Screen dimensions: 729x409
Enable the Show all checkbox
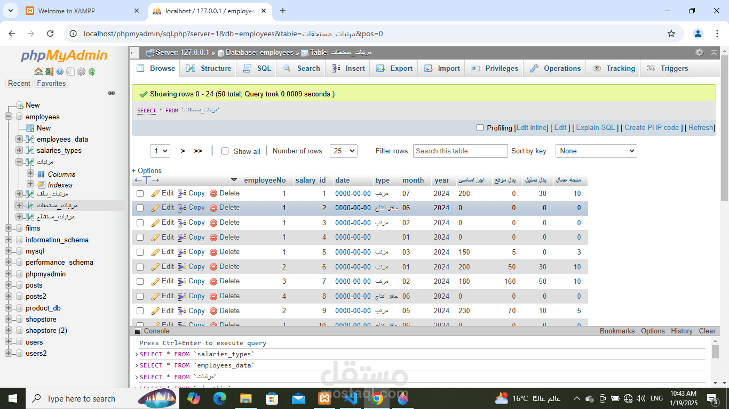point(225,151)
